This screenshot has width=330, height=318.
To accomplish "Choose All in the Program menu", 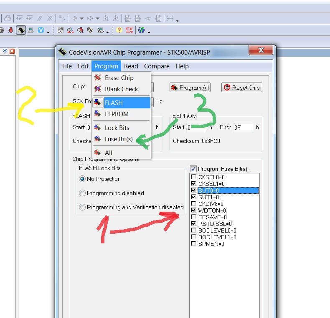I will click(122, 153).
